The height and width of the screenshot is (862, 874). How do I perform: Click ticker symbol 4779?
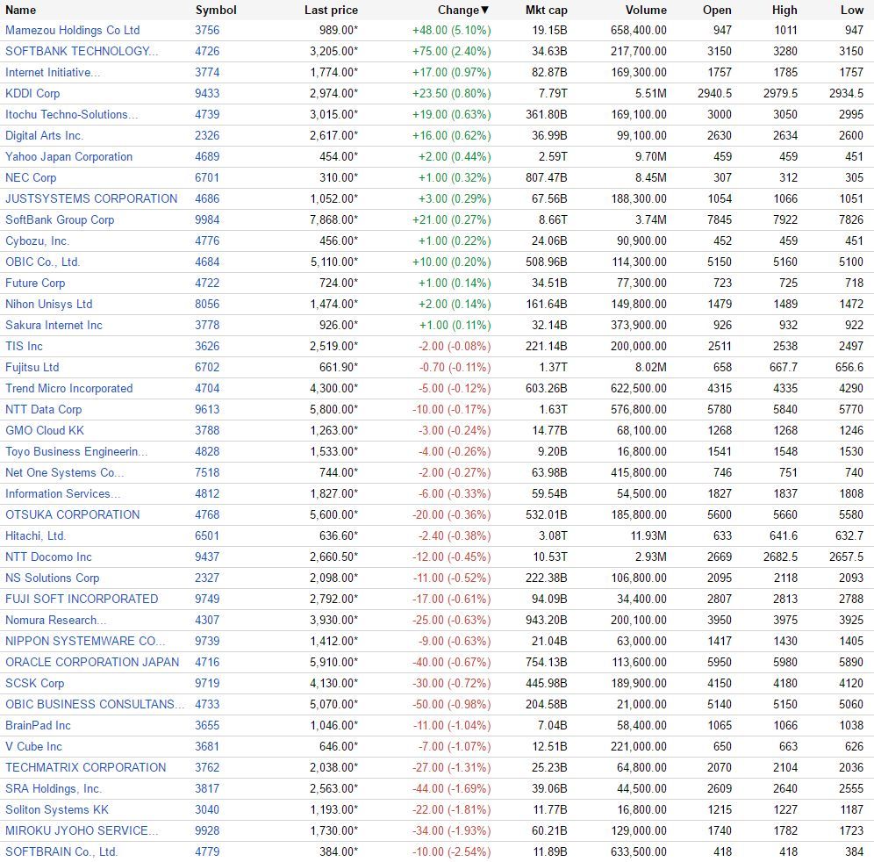click(207, 852)
